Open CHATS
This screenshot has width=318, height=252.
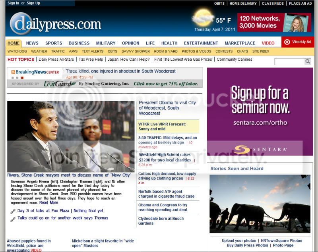(x=242, y=52)
